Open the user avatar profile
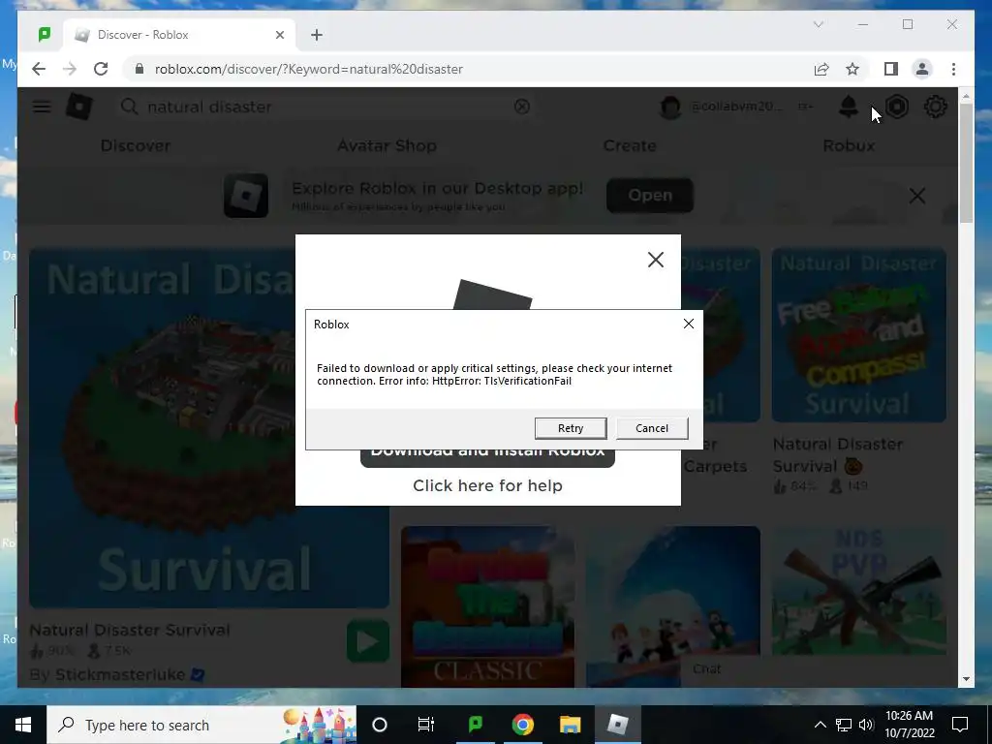Image resolution: width=992 pixels, height=744 pixels. pos(670,107)
